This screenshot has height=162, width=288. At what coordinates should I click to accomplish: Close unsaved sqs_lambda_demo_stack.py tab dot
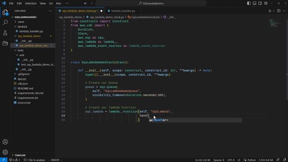101,11
